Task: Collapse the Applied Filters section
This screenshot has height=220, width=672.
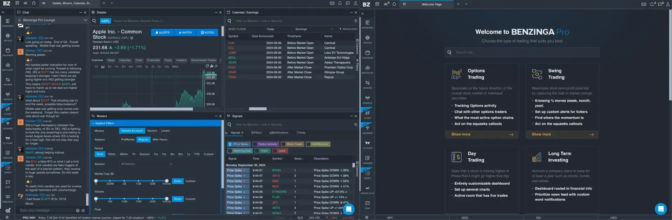Action: (93, 123)
